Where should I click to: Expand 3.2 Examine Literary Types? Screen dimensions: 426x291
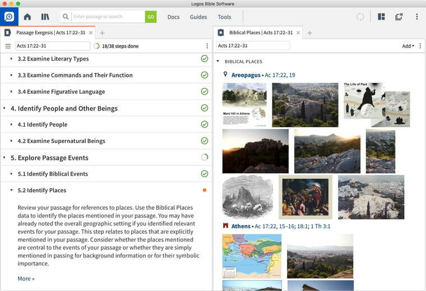[11, 59]
